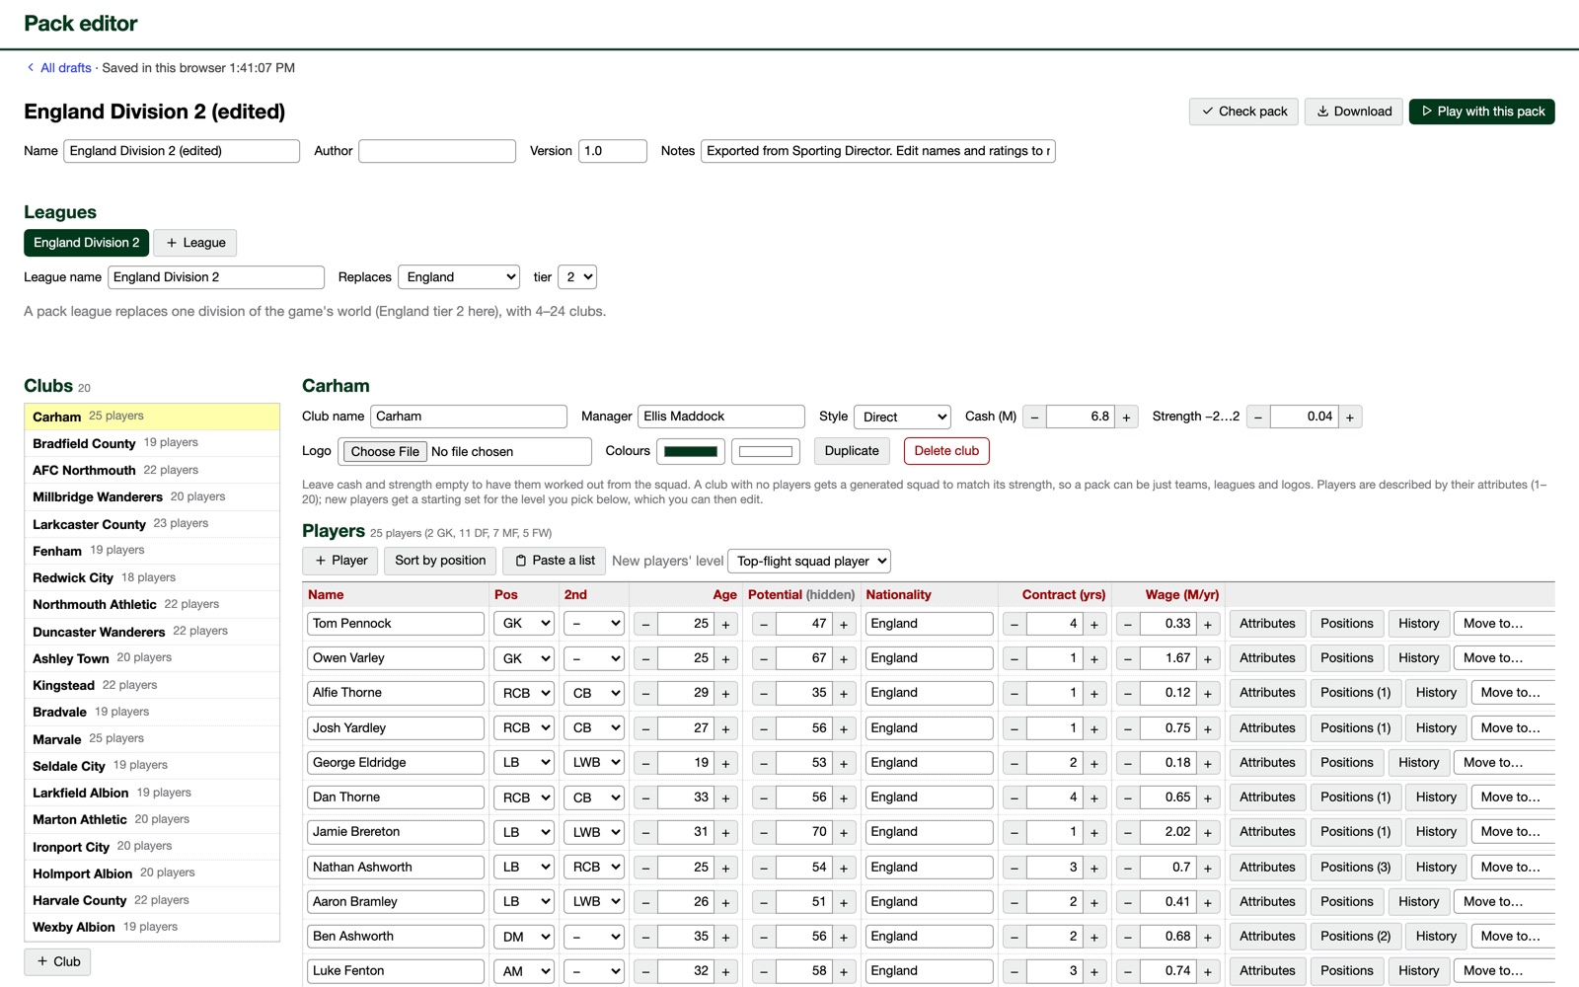Increase club Strength with plus button
Viewport: 1579px width, 987px height.
[x=1350, y=418]
